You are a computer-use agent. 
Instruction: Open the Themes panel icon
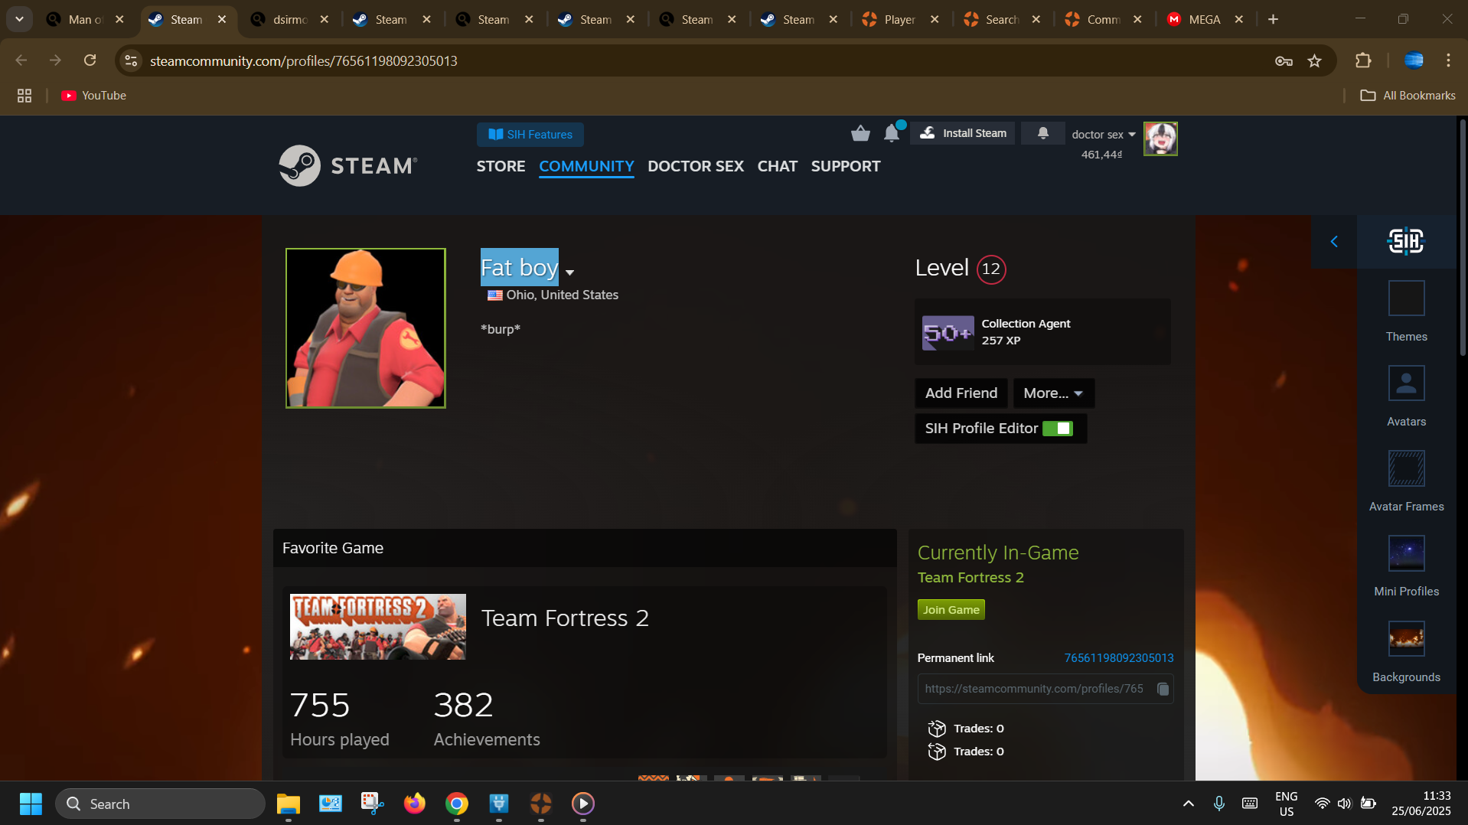pos(1406,298)
